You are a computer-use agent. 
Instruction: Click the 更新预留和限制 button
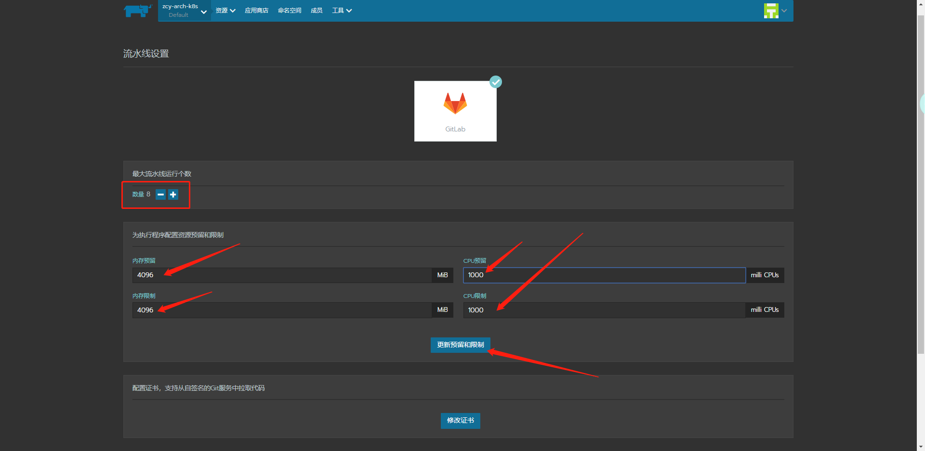[x=461, y=345]
